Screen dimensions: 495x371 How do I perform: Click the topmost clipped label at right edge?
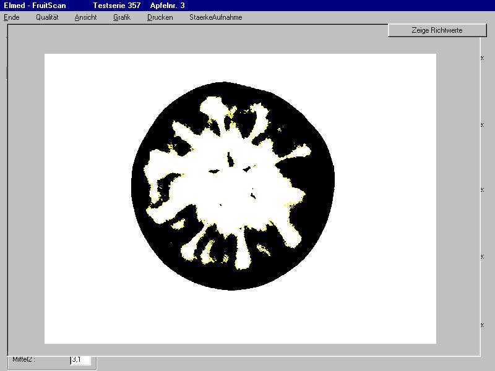[481, 59]
